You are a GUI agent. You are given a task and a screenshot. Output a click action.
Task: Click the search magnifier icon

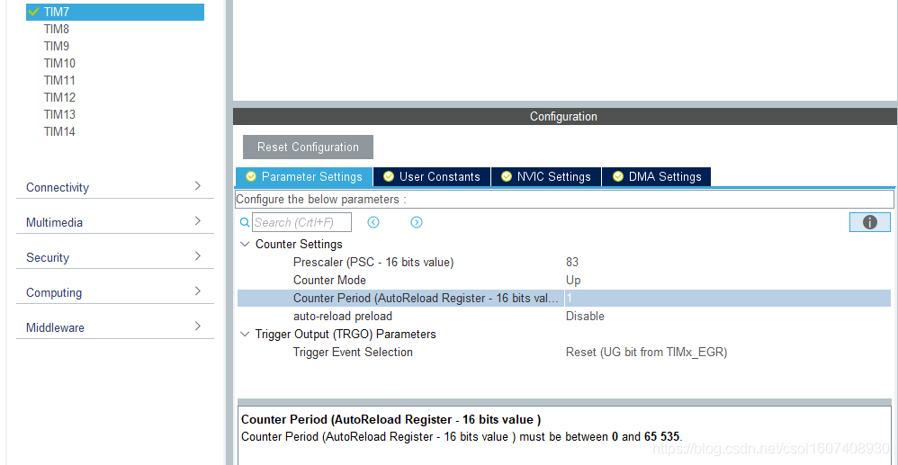coord(245,222)
